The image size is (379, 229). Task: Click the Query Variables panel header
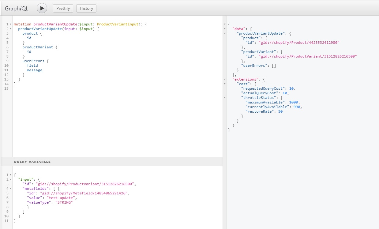click(32, 162)
